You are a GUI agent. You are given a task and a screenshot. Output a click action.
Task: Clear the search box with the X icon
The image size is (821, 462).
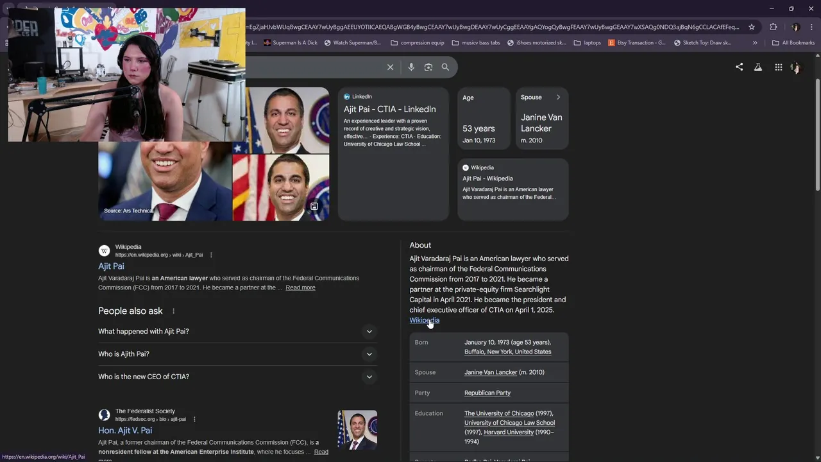coord(390,67)
